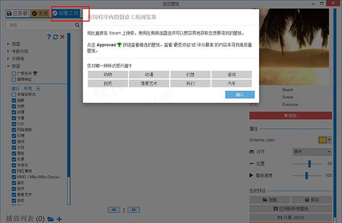Open Scheme color dropdown arrow
This screenshot has height=223, width=342.
[x=329, y=140]
